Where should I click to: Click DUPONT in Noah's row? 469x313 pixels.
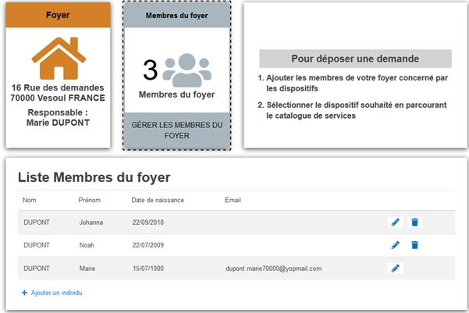tap(37, 245)
